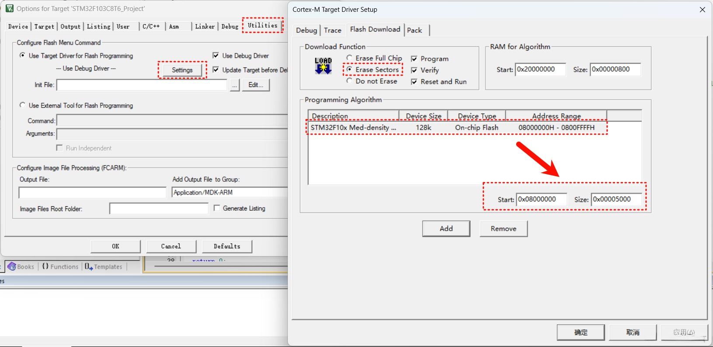
Task: Click the Device Type column header
Action: point(477,116)
